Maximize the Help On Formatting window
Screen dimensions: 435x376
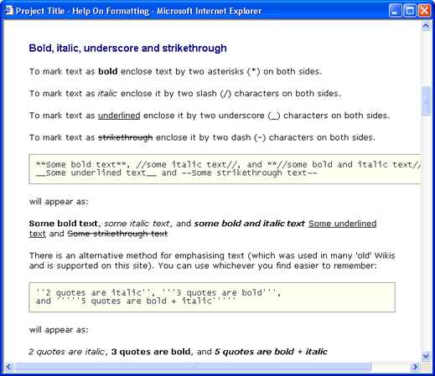[410, 11]
